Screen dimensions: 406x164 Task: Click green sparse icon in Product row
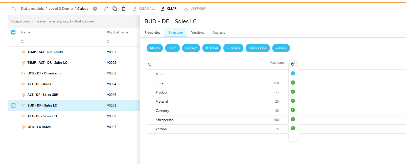pos(293,92)
